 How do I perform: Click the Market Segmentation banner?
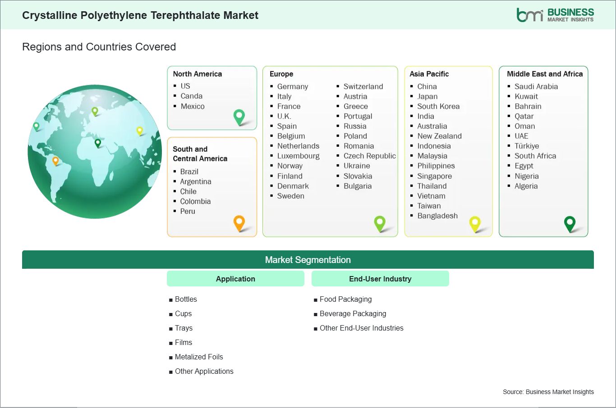tap(308, 260)
